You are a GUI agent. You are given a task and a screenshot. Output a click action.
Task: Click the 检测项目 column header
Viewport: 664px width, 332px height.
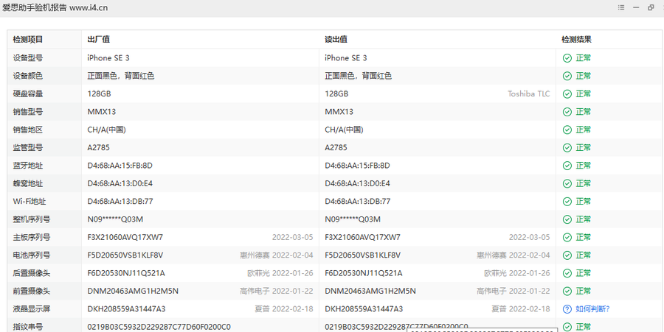click(27, 40)
